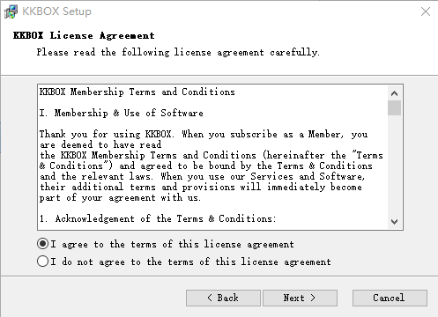Viewport: 438px width, 317px height.
Task: Close the KKBOX Setup window
Action: click(x=426, y=11)
